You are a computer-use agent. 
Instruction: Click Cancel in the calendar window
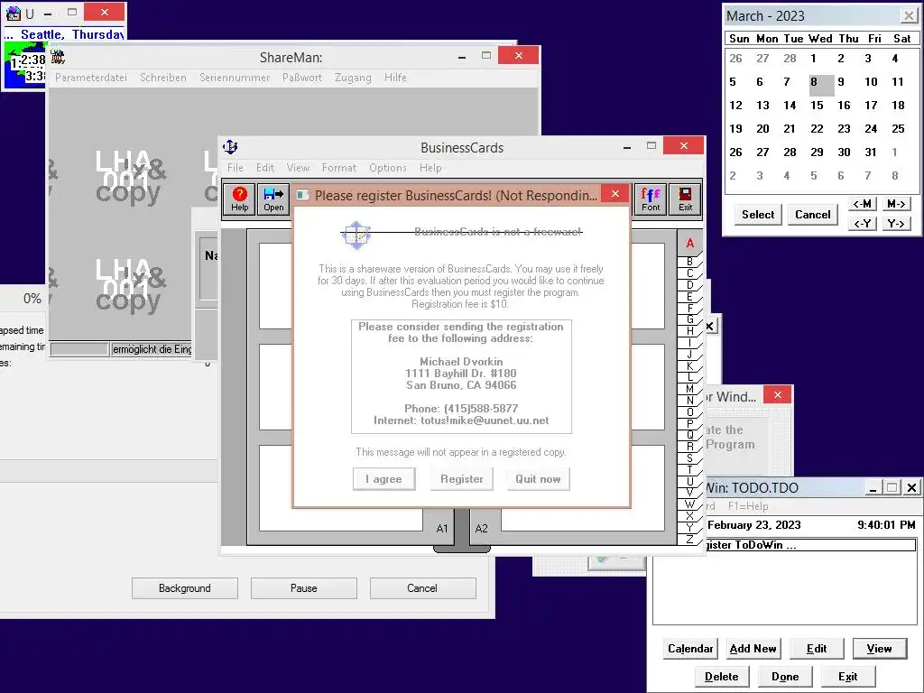(x=813, y=215)
